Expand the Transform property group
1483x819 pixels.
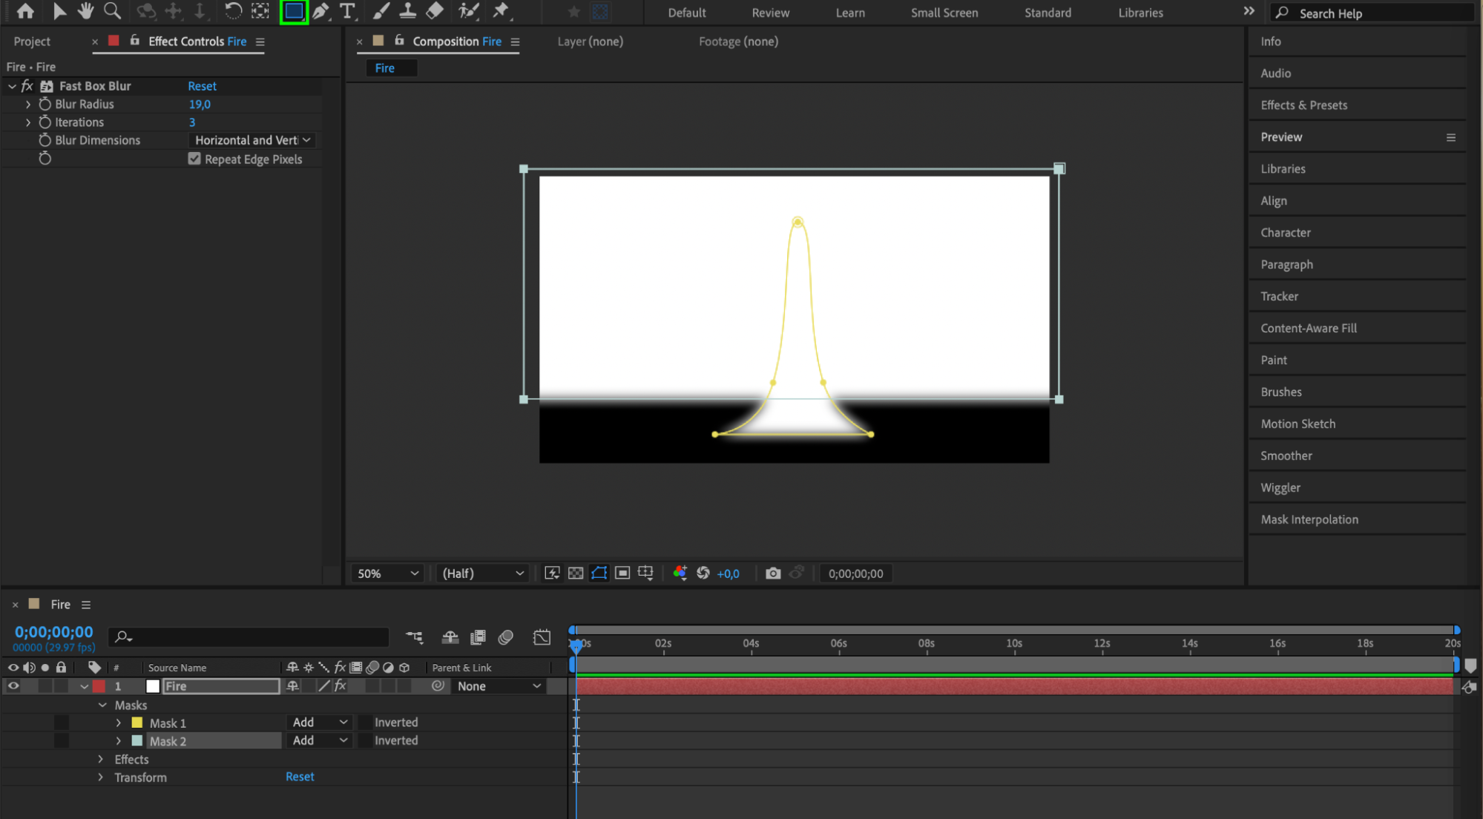click(101, 777)
